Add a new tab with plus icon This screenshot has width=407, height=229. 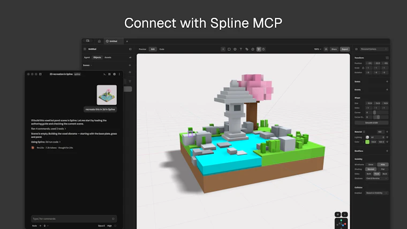pos(127,41)
